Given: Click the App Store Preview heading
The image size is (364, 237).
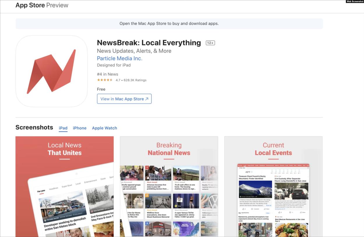Looking at the screenshot, I should (42, 5).
